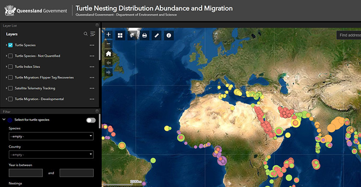This screenshot has width=361, height=187.
Task: Open the basemap gallery grid icon
Action: [120, 35]
